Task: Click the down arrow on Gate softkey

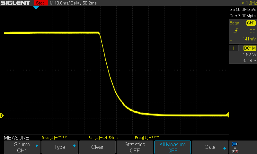Action: pos(225,149)
